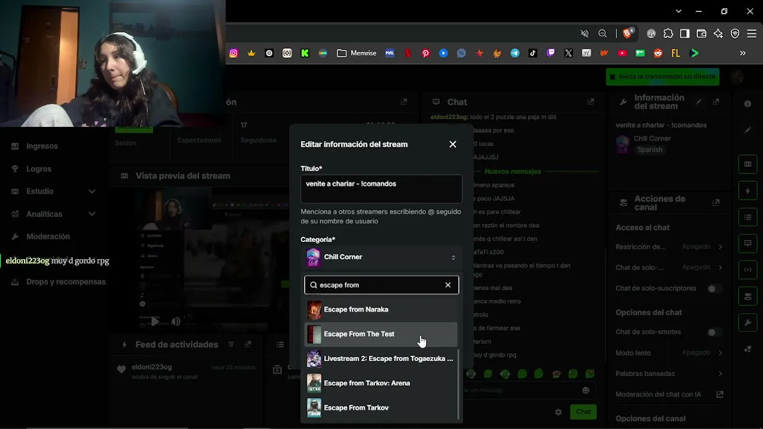
Task: Click the wrench icon in right rail
Action: coord(748,323)
